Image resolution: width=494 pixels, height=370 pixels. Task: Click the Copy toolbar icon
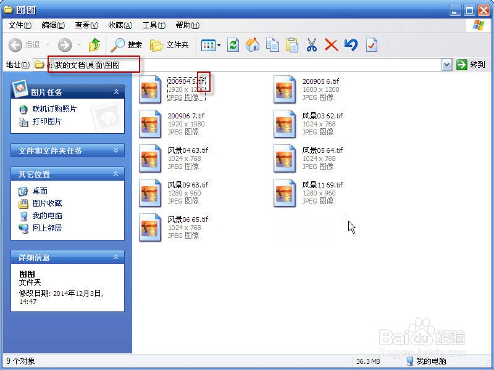tap(272, 44)
